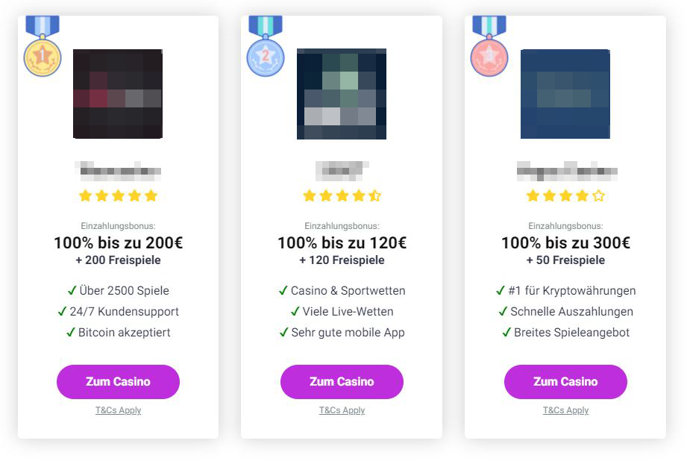Image resolution: width=687 pixels, height=461 pixels.
Task: Click checkmark beside Casino & Sportwetten
Action: click(x=283, y=290)
